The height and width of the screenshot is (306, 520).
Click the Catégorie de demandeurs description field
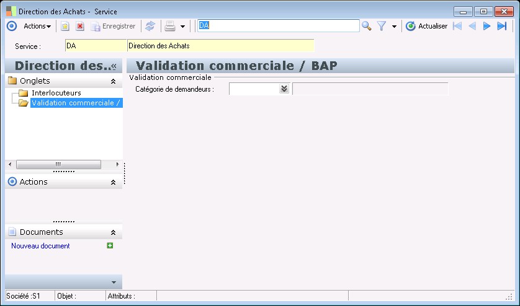tap(370, 89)
